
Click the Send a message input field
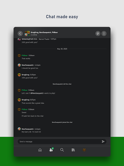(x=62, y=141)
